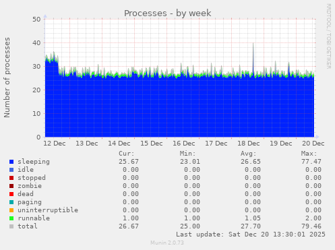Click the zombie legend dark red swatch

point(11,186)
